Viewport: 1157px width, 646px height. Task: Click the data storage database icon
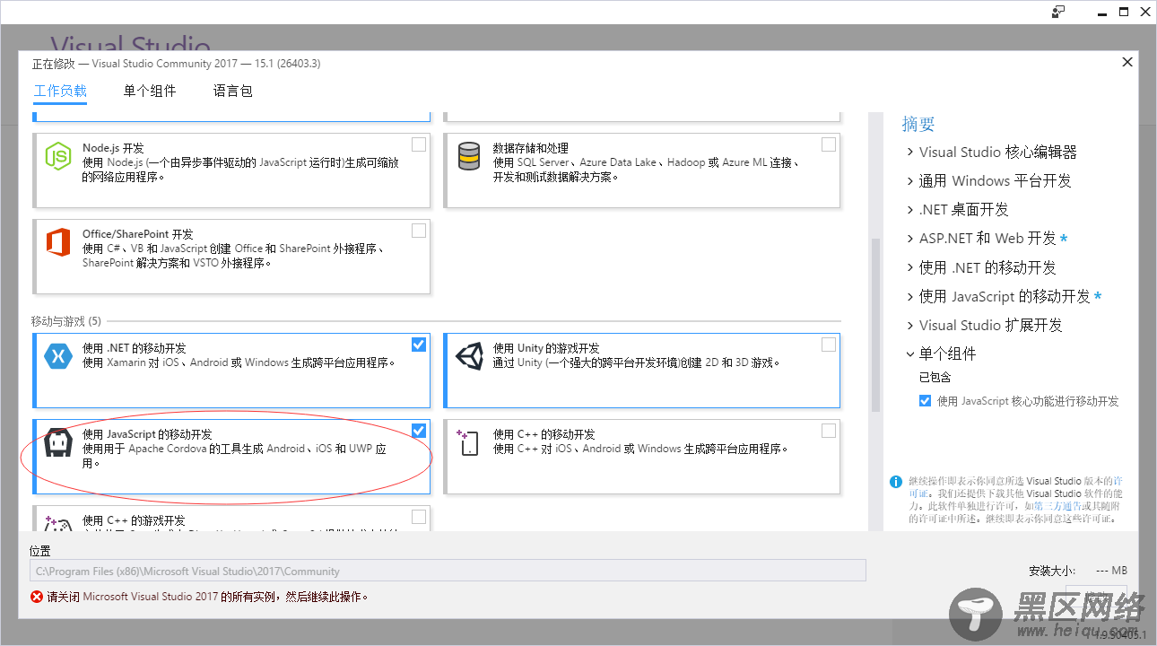(468, 156)
